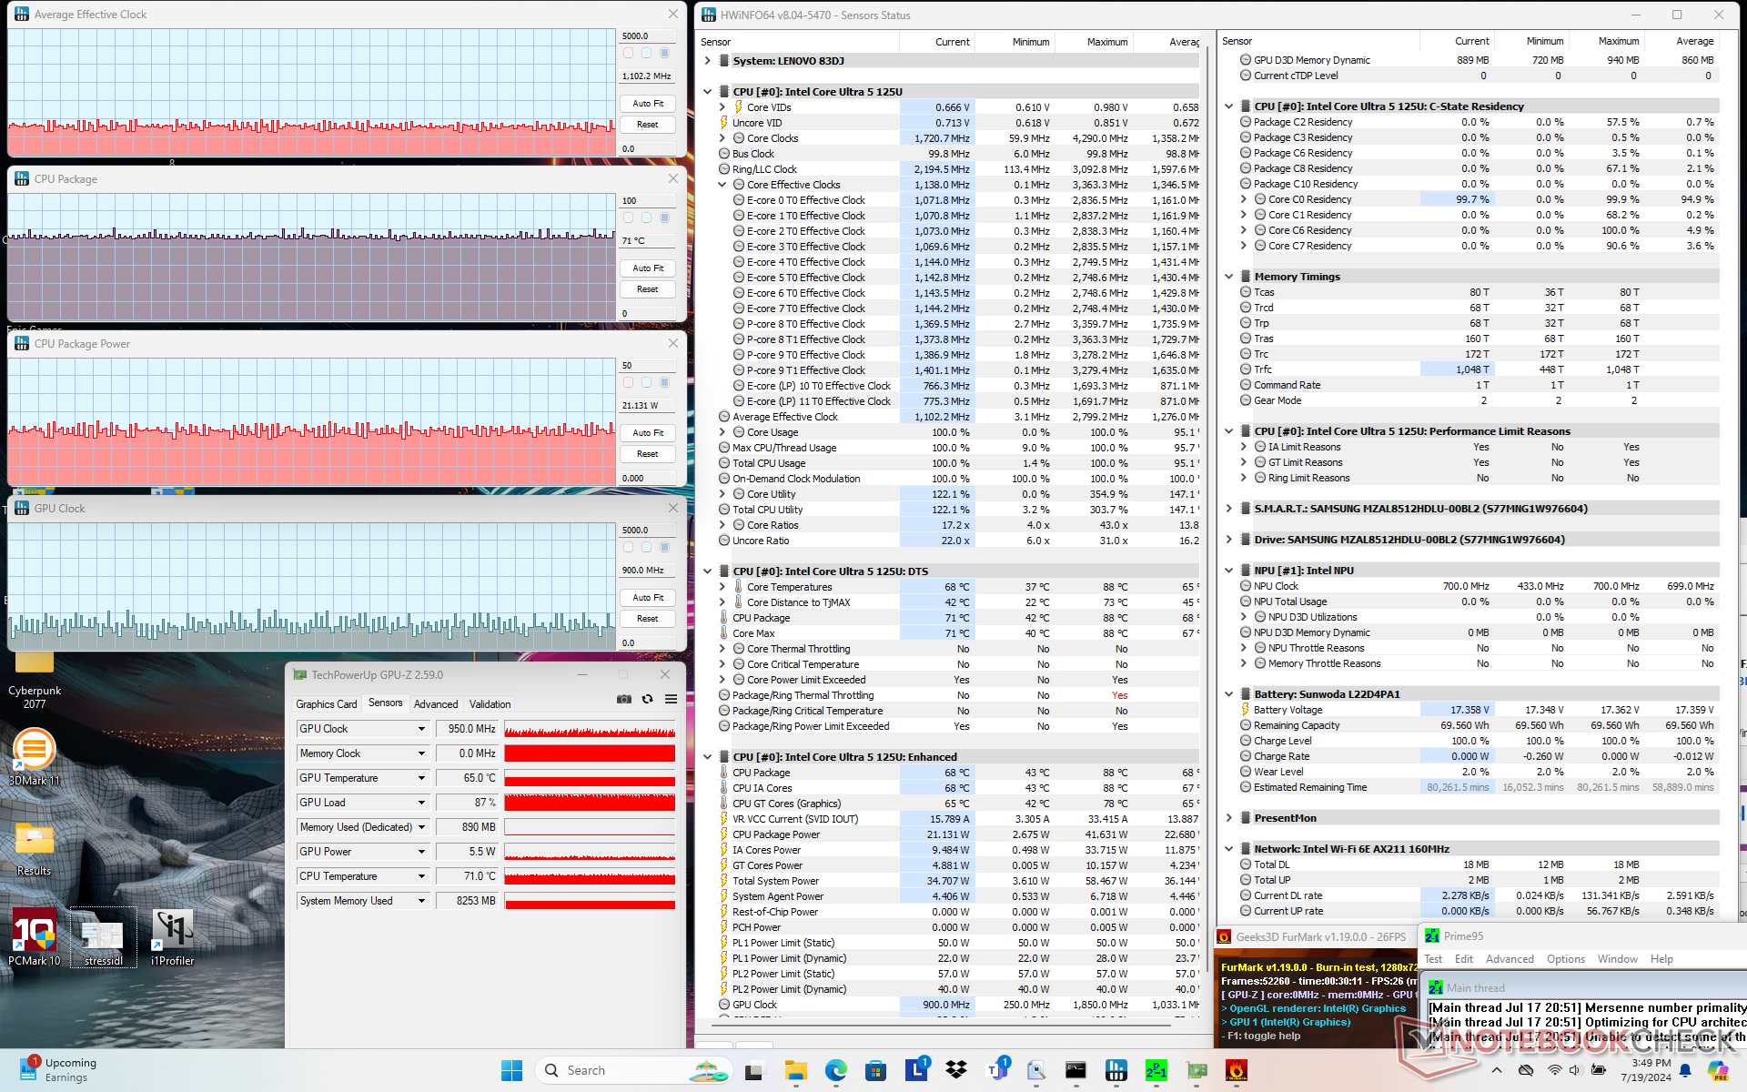1747x1092 pixels.
Task: Switch to GPU-Z Advanced tab
Action: point(436,704)
